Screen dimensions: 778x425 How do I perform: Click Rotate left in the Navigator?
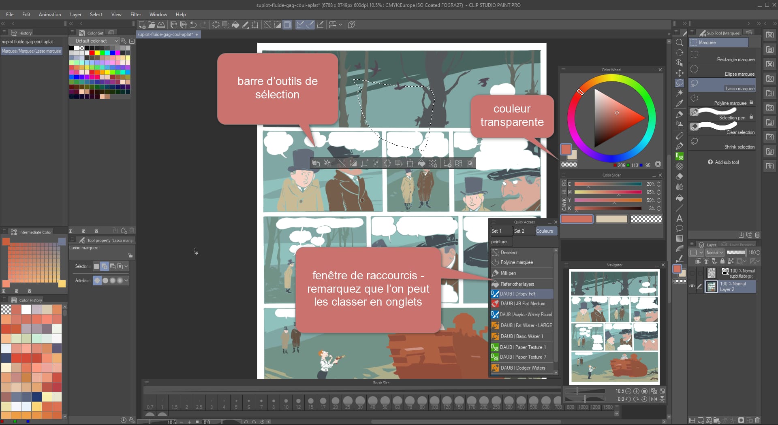coord(628,399)
